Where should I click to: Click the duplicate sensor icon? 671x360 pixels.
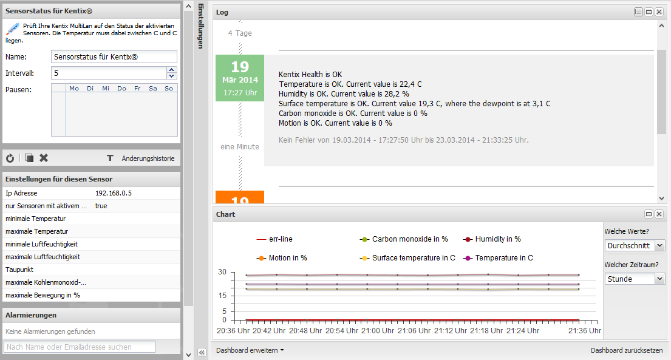click(x=29, y=158)
